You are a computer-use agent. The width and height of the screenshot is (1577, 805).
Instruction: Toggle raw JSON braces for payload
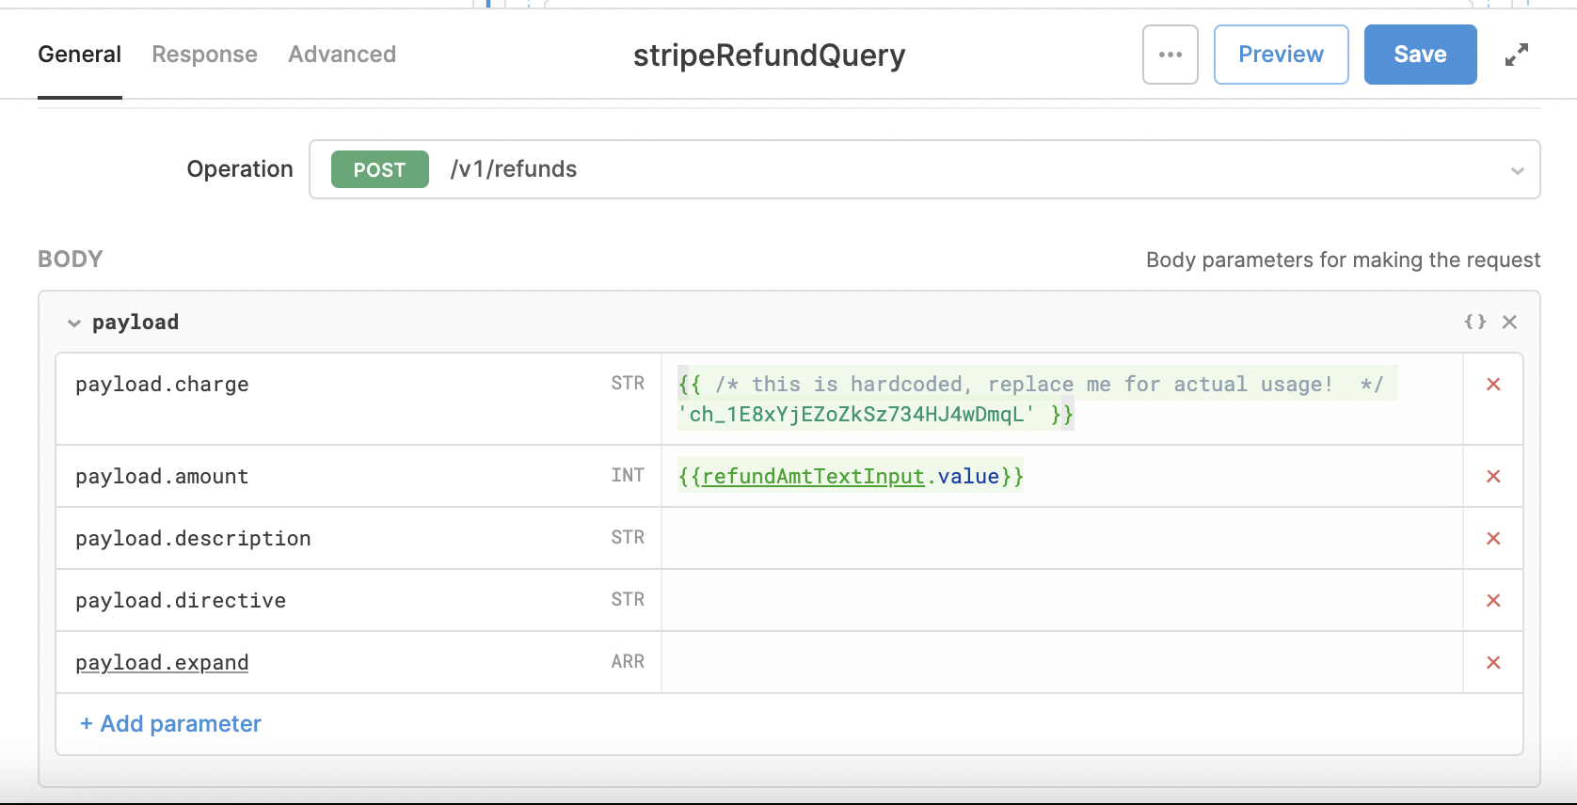[x=1474, y=322]
